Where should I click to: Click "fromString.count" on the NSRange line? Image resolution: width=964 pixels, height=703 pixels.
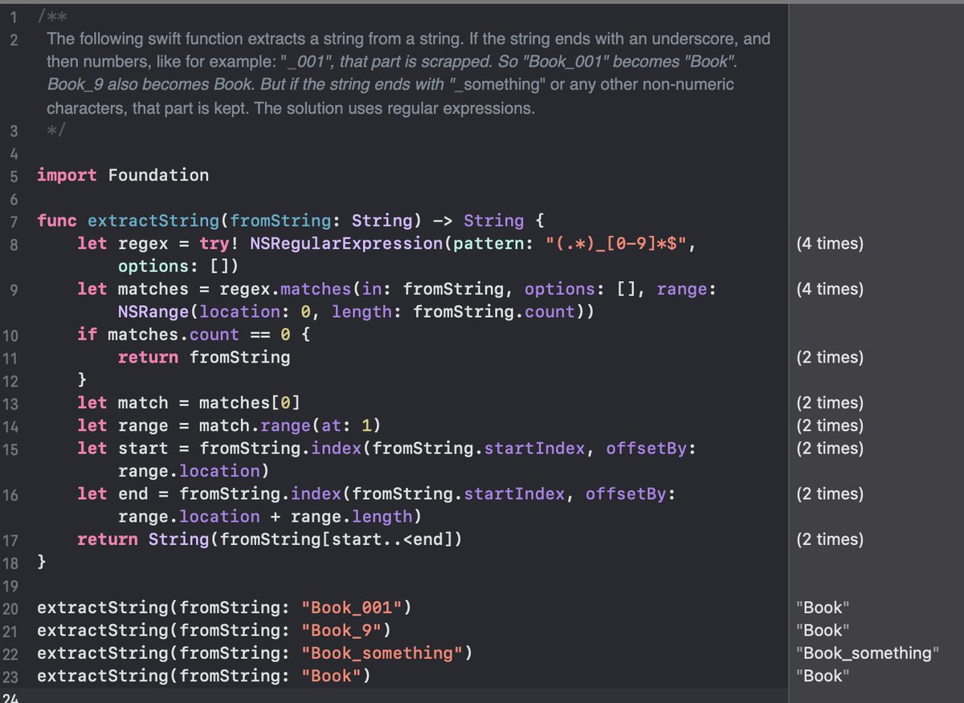coord(494,311)
